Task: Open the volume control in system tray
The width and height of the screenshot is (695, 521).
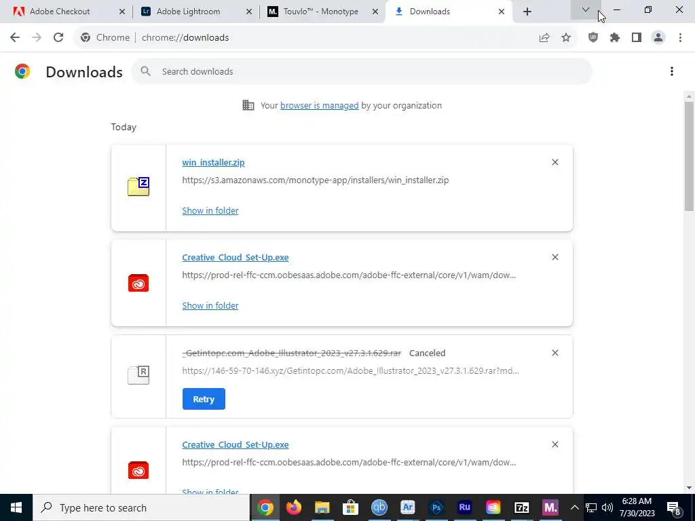Action: point(607,507)
